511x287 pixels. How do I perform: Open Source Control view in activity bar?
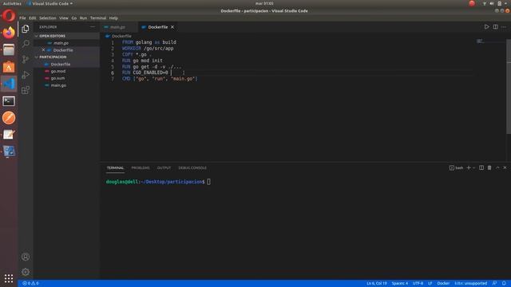(26, 59)
